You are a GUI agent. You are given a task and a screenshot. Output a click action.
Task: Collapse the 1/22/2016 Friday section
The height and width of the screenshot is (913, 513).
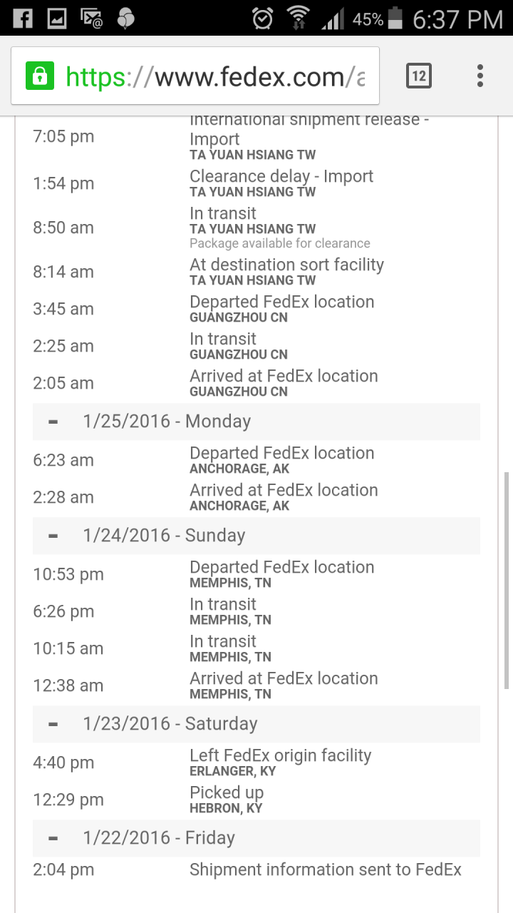[x=53, y=838]
